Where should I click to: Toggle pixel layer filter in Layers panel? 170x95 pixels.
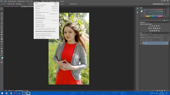154,35
